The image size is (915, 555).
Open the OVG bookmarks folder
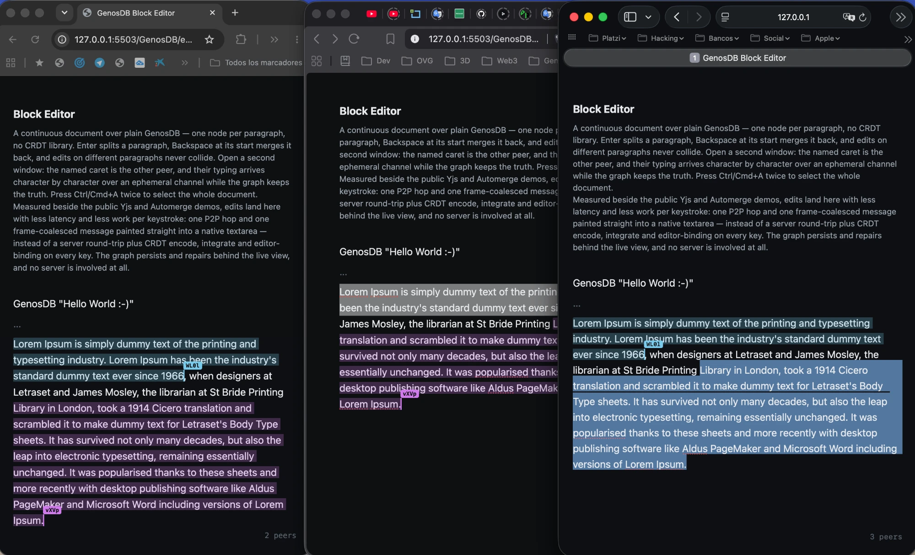(417, 61)
